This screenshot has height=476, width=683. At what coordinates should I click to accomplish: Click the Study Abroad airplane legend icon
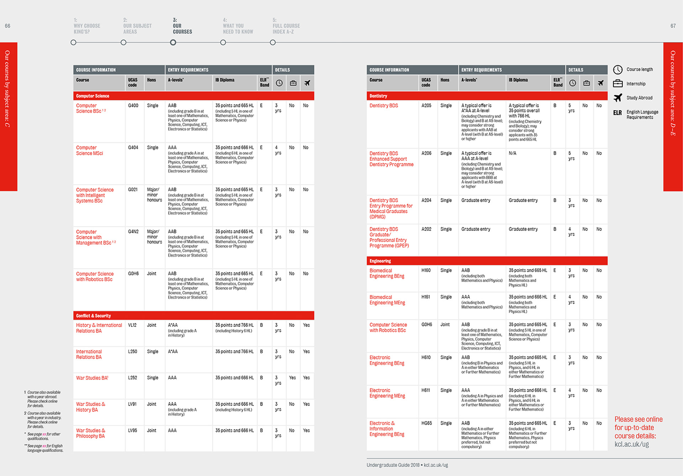click(618, 98)
